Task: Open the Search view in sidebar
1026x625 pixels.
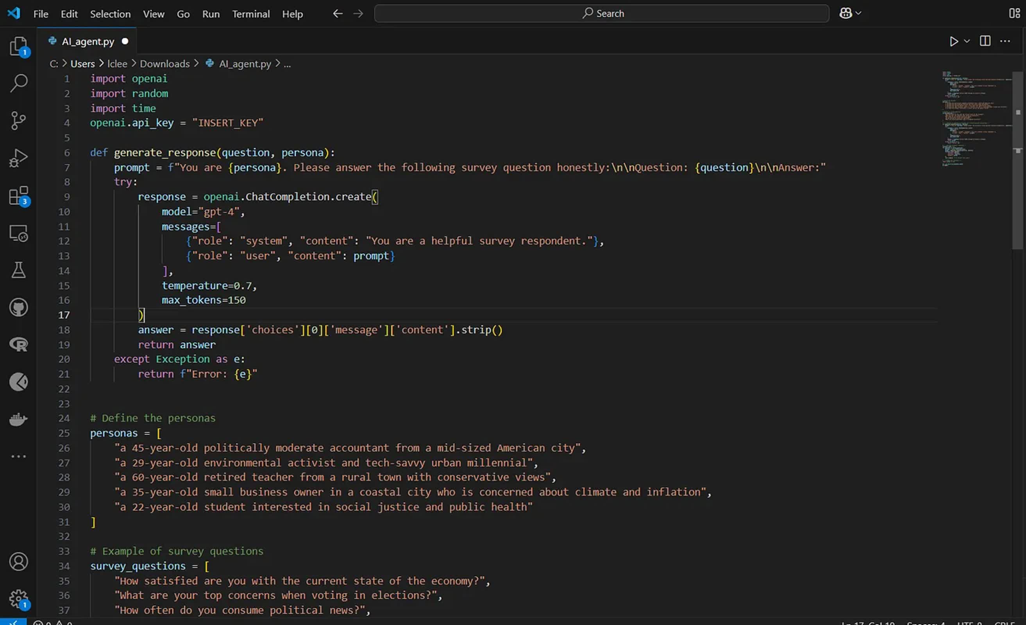Action: (18, 83)
